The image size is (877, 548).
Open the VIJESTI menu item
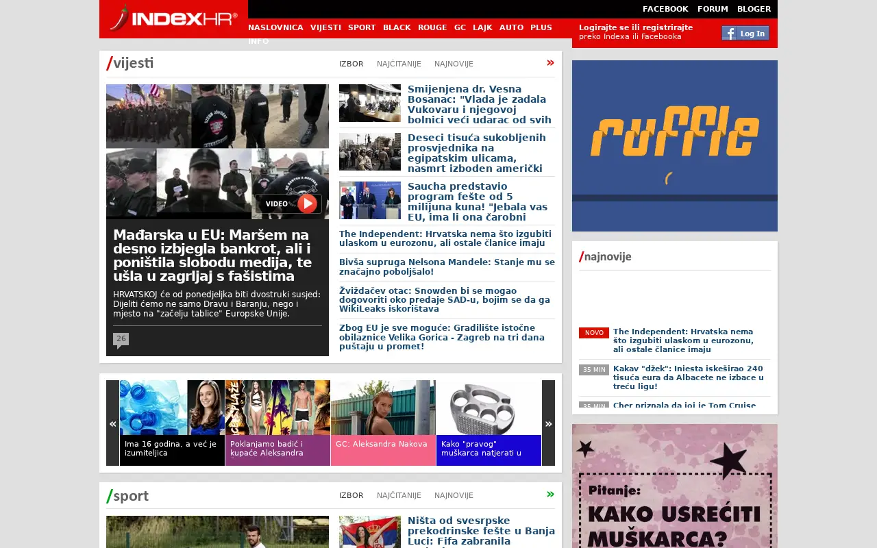[325, 27]
